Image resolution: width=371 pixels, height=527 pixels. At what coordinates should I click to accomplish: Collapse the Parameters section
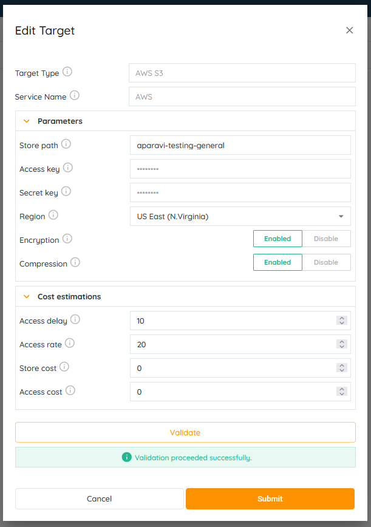[x=26, y=121]
